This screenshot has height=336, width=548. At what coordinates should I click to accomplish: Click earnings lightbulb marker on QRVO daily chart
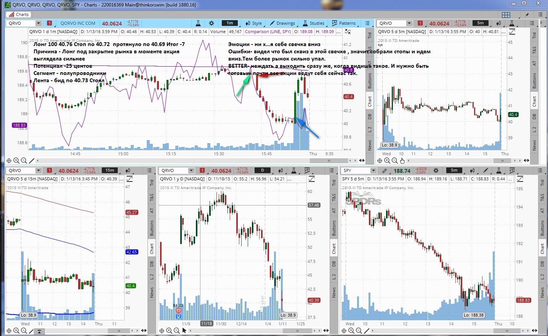[178, 316]
